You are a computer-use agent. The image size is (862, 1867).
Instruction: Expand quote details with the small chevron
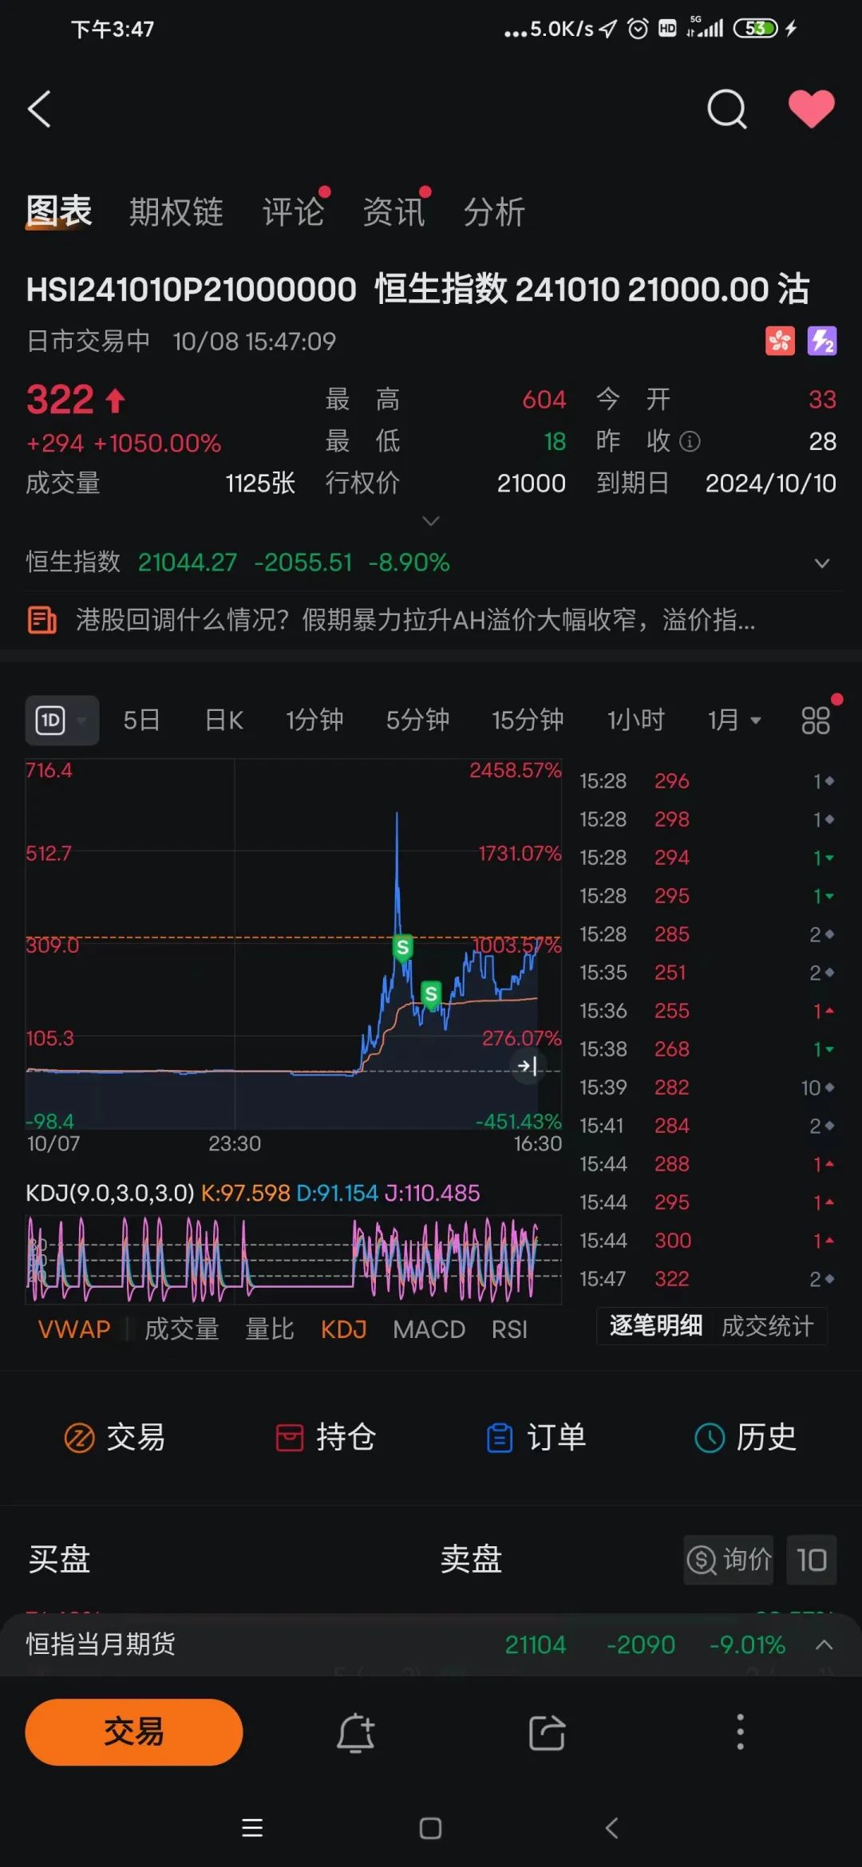point(431,521)
